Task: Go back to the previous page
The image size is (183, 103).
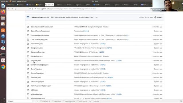Action: (x=9, y=9)
